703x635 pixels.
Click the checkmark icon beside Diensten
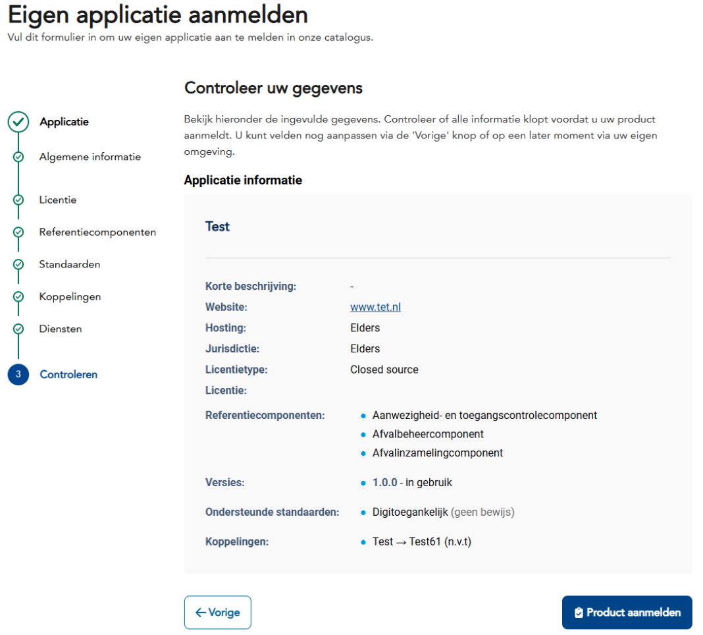pos(18,329)
